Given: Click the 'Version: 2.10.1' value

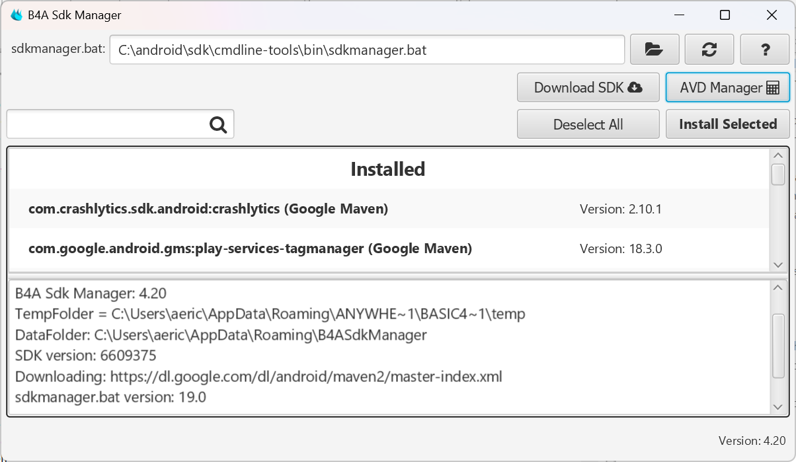Looking at the screenshot, I should click(621, 210).
